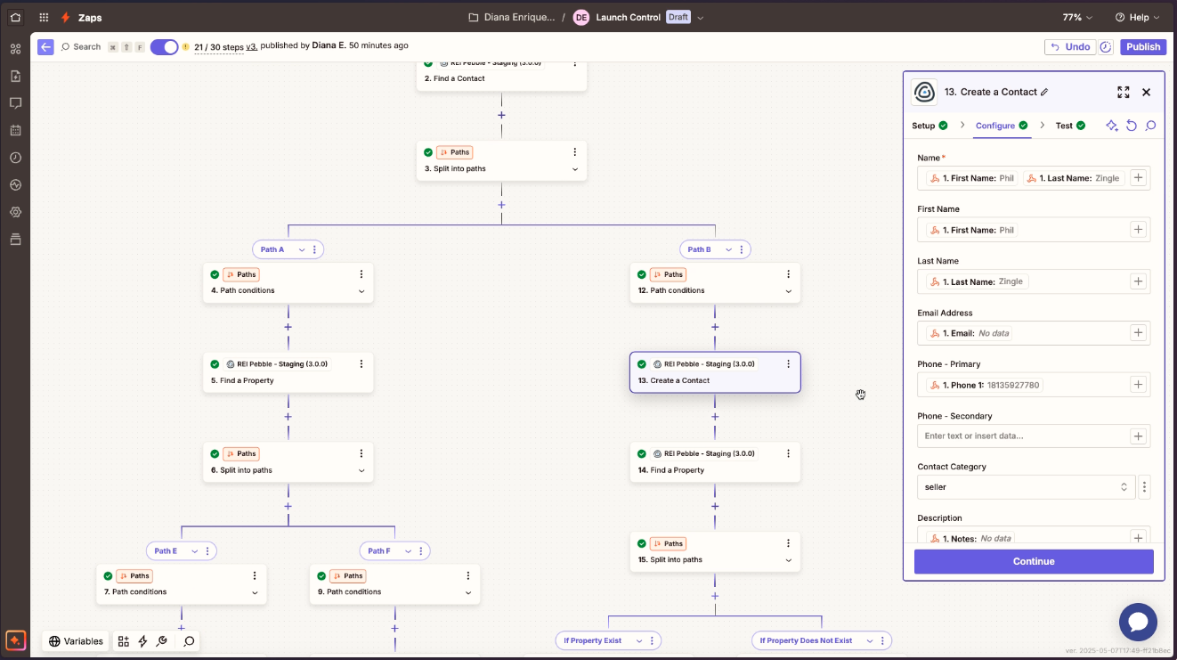Open advanced settings gear in sidebar

15,212
